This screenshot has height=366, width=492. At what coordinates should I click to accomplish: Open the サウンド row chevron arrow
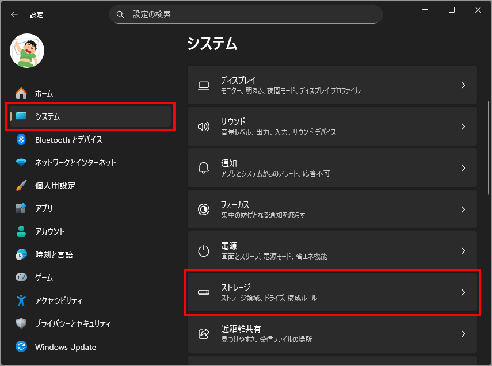coord(463,127)
